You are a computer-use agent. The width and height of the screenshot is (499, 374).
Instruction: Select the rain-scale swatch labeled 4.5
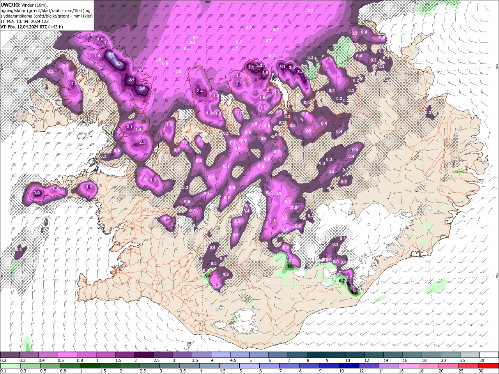click(230, 366)
